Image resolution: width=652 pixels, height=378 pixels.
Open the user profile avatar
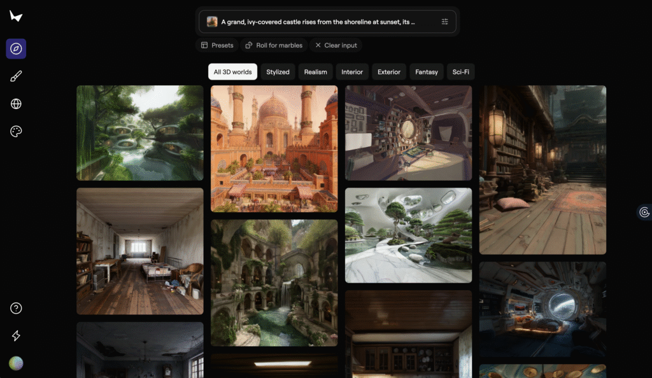[16, 363]
